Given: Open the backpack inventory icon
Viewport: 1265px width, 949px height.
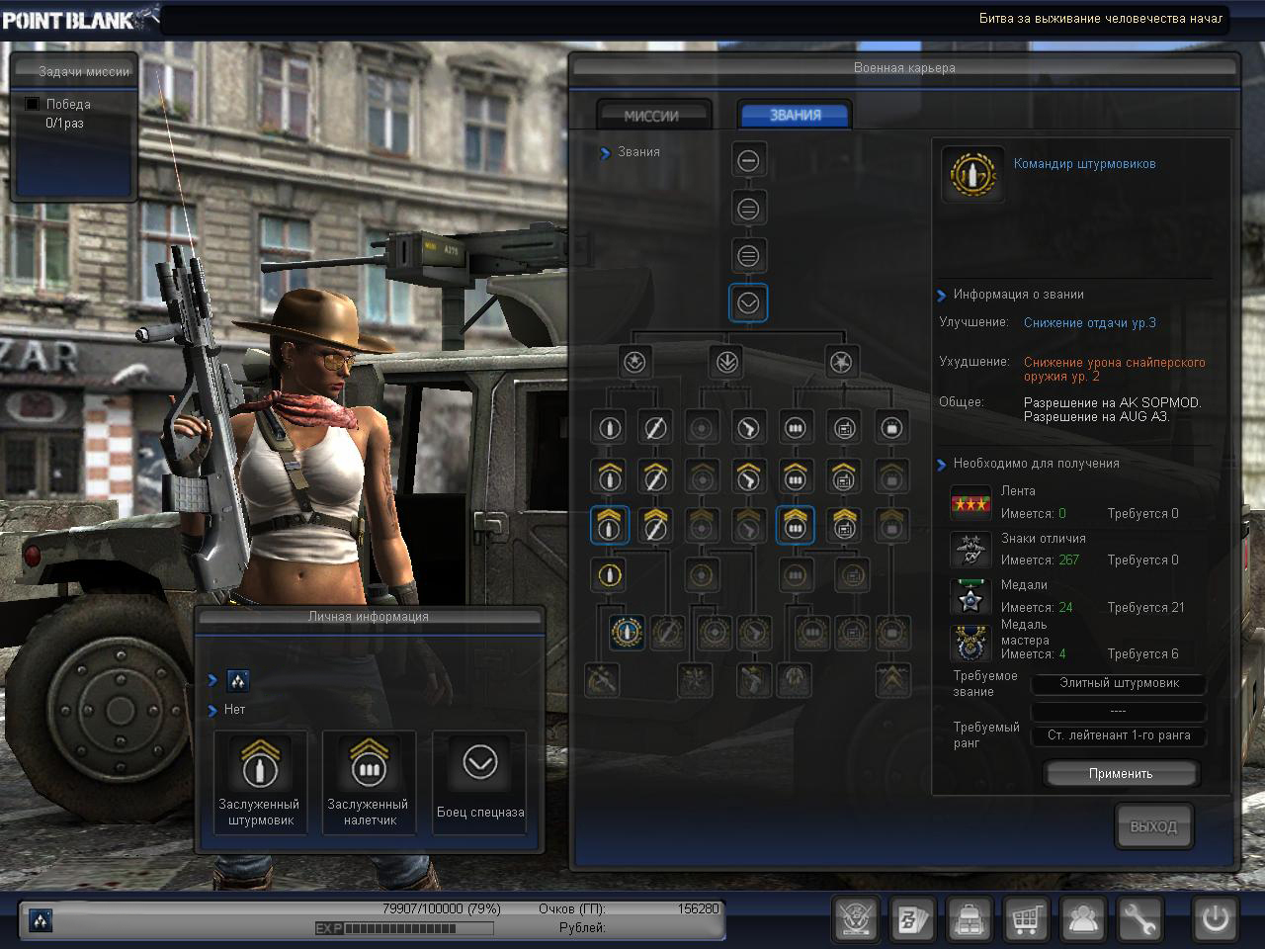Looking at the screenshot, I should click(x=970, y=920).
